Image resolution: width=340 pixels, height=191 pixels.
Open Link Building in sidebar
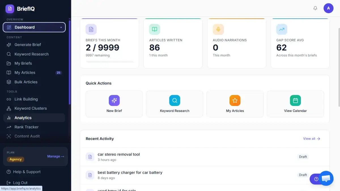pos(34,99)
